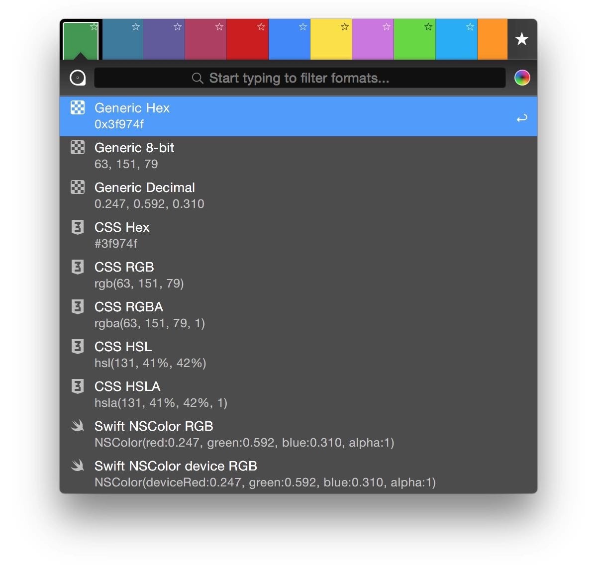Select the lime green color swatch
Image resolution: width=597 pixels, height=565 pixels.
tap(415, 40)
